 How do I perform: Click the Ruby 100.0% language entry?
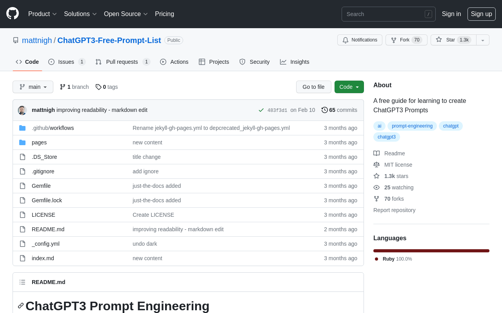pos(393,259)
